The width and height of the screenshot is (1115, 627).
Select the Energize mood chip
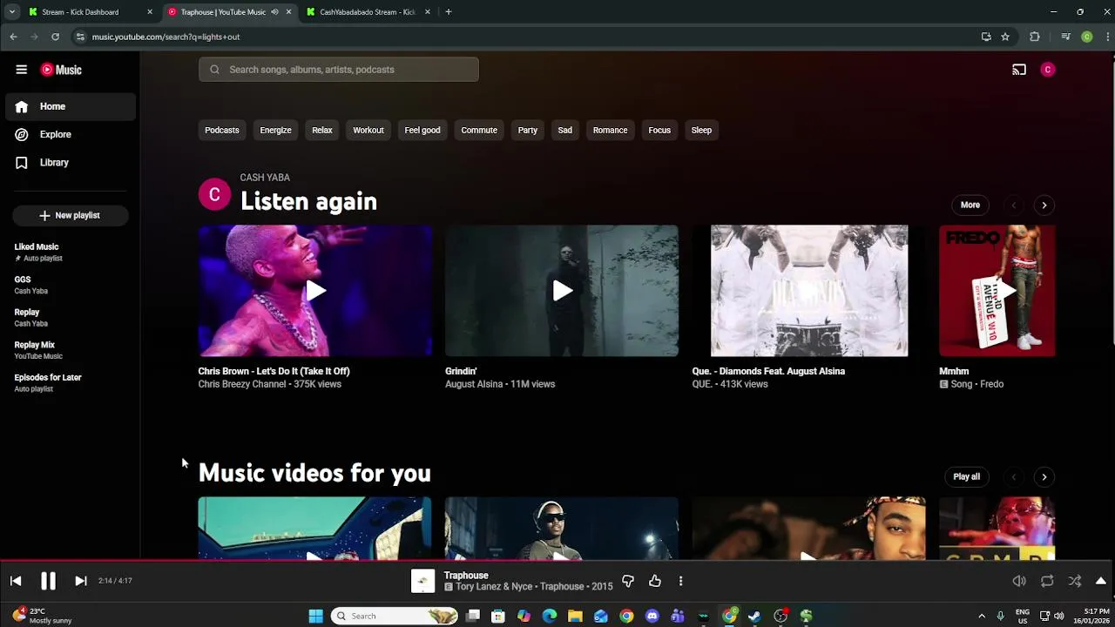point(275,130)
